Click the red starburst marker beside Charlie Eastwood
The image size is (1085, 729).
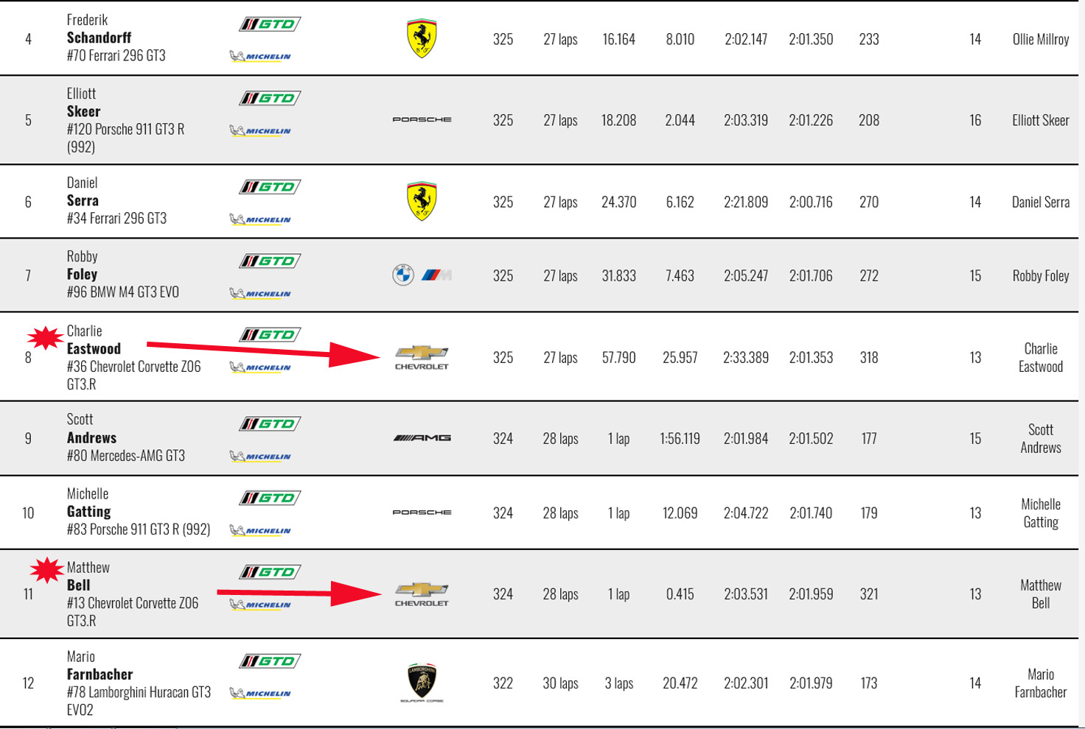[x=46, y=337]
